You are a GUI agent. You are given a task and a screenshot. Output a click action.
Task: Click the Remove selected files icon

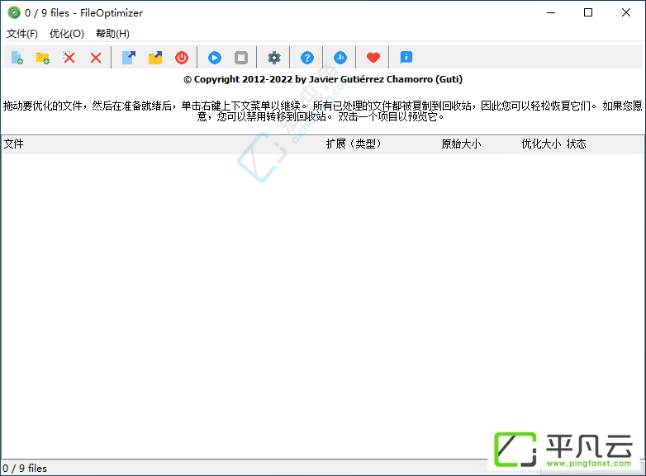click(69, 58)
